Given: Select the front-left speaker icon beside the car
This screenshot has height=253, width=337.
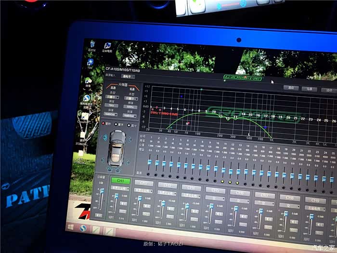Looking at the screenshot, I should (x=104, y=138).
